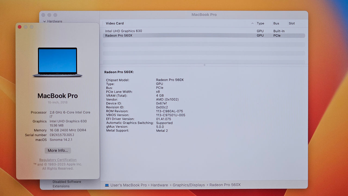Open the Regulatory Certification link
The image size is (348, 196).
click(x=58, y=160)
